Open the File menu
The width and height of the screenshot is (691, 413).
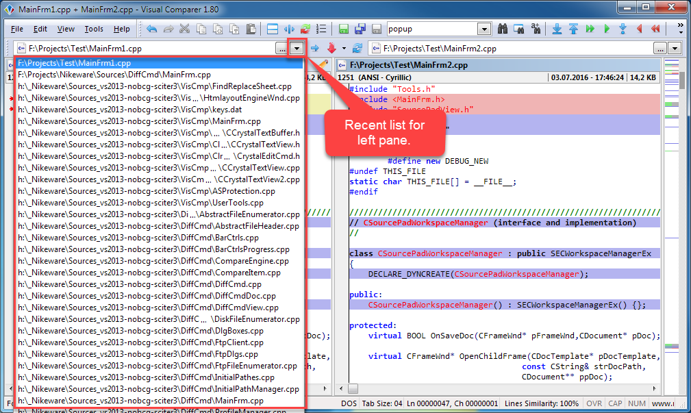click(17, 29)
